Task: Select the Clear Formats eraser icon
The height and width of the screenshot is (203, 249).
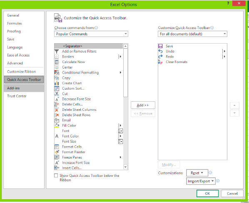Action: [160, 62]
